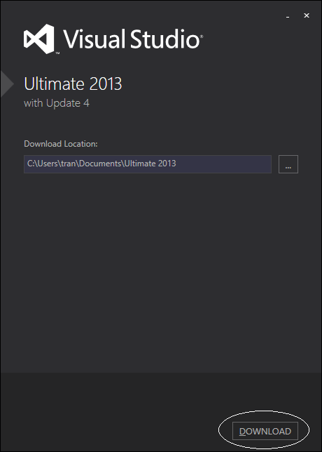Close the Visual Studio installer window
Viewport: 322px width, 452px height.
[x=307, y=15]
